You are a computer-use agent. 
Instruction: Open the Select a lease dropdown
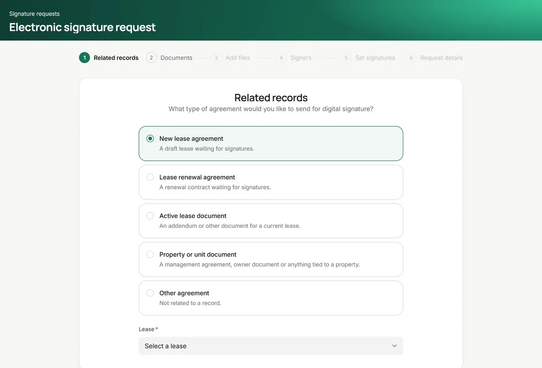click(271, 346)
